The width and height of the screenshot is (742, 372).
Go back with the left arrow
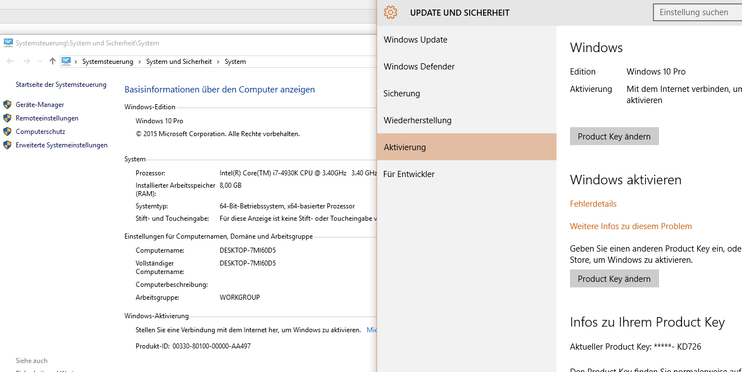pos(10,61)
